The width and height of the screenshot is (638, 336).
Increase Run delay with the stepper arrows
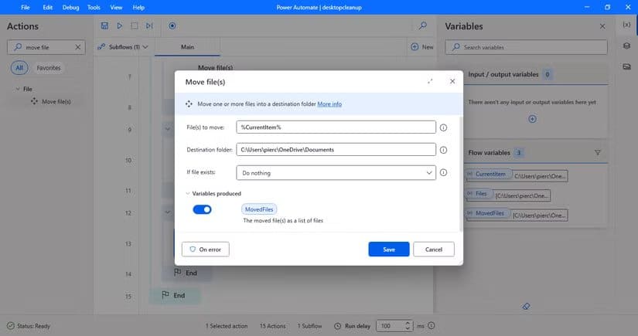(x=408, y=324)
